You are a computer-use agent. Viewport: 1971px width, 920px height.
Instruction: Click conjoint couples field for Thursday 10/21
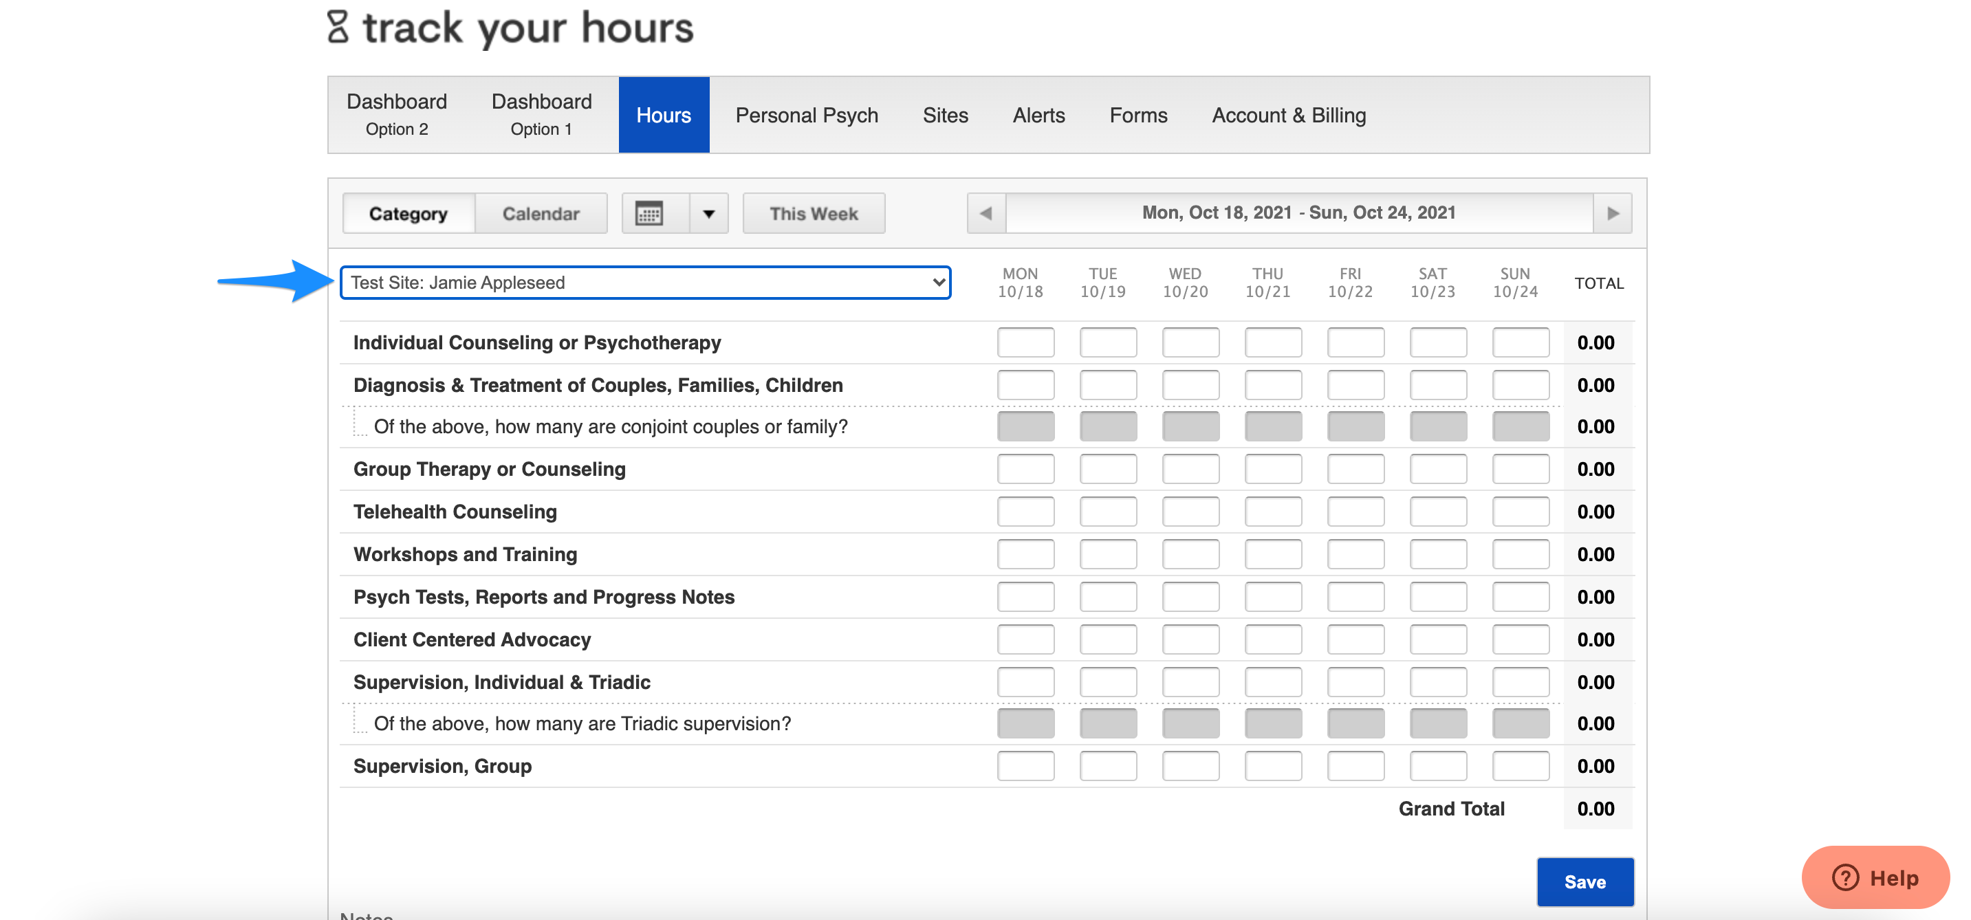(x=1273, y=427)
